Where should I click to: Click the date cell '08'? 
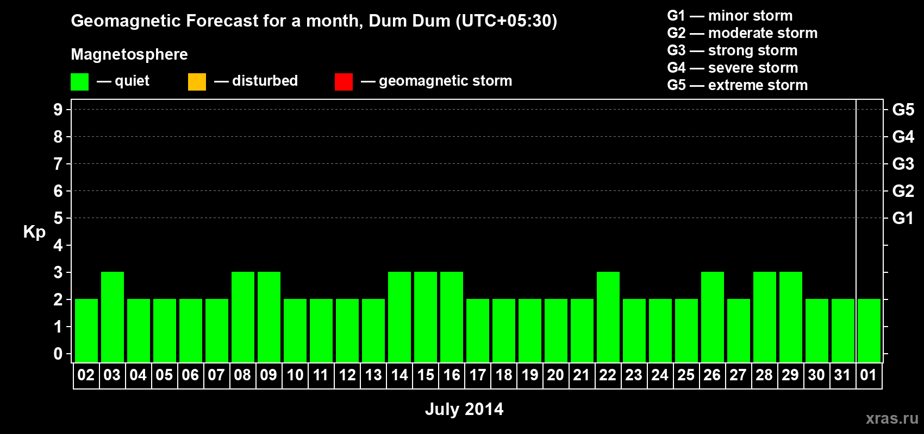coord(242,375)
